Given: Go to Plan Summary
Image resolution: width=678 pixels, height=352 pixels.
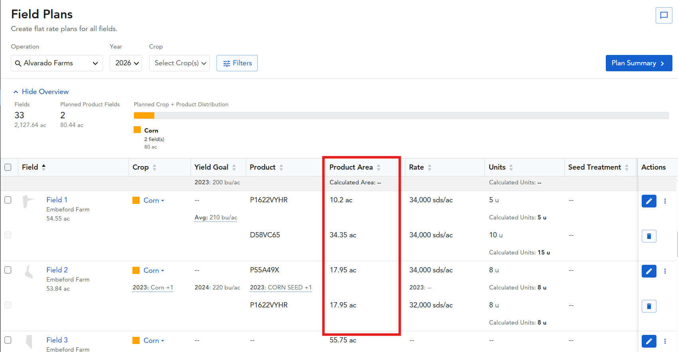Looking at the screenshot, I should (639, 63).
